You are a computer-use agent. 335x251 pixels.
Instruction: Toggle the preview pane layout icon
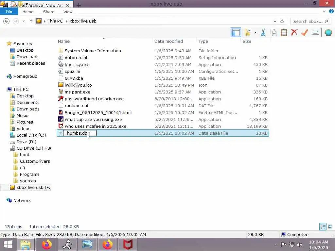coord(236,32)
